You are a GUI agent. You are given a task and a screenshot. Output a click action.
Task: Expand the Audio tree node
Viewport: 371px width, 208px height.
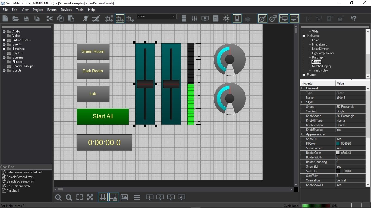coord(4,31)
